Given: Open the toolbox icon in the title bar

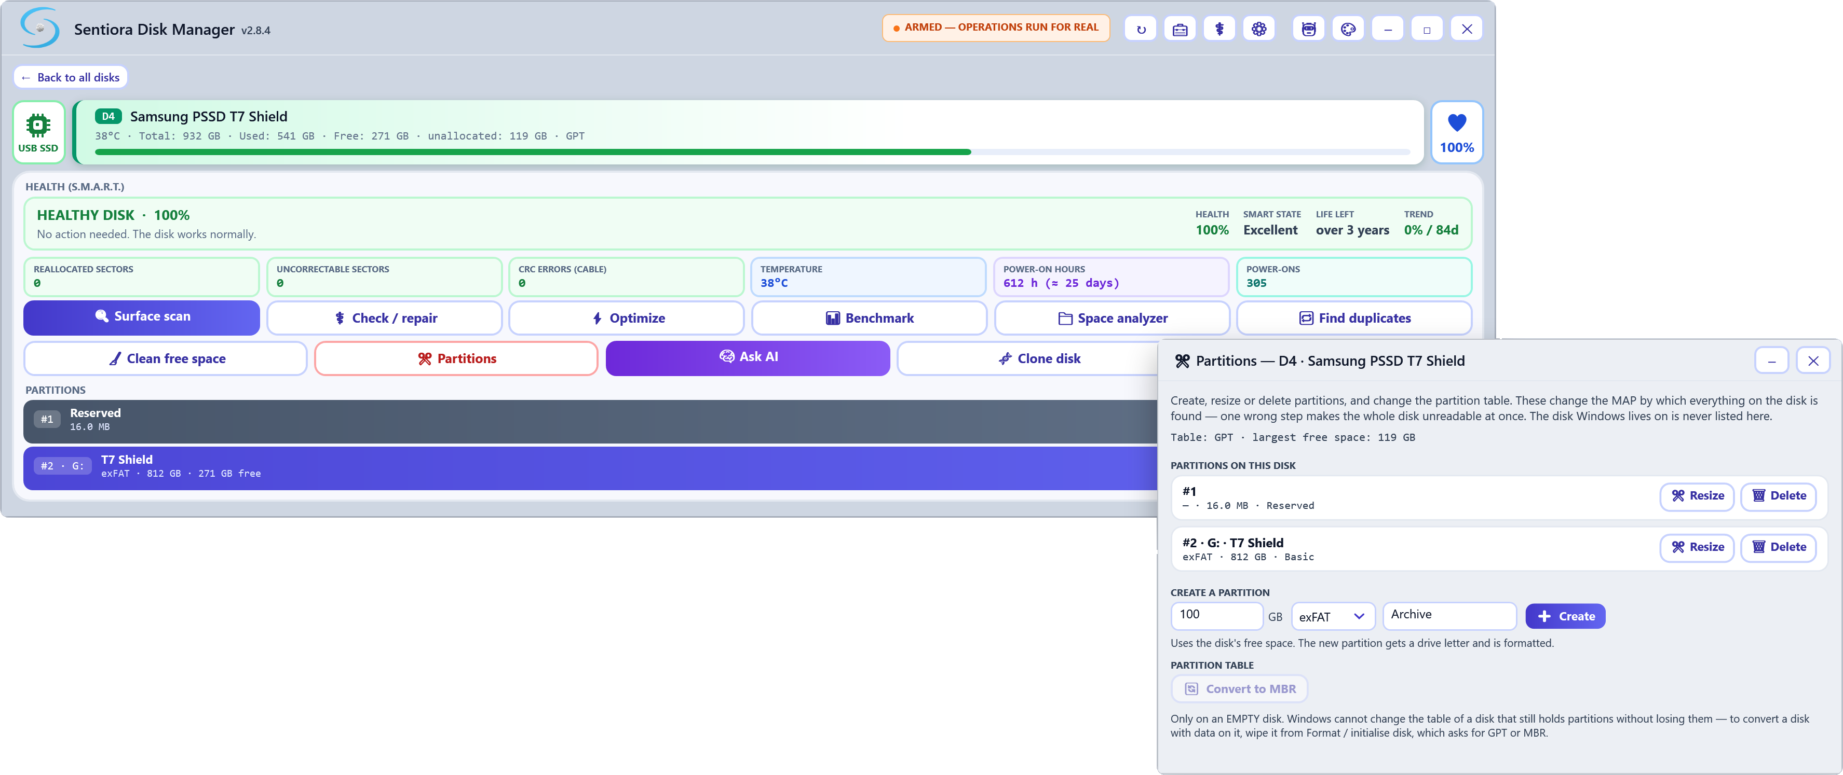Looking at the screenshot, I should [x=1180, y=30].
